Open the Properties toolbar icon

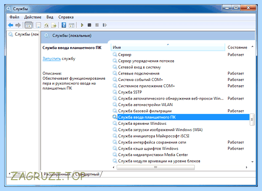[x=38, y=25]
